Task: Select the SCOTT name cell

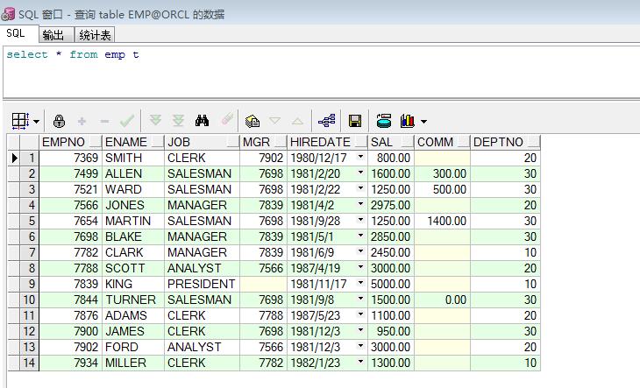Action: pos(133,268)
